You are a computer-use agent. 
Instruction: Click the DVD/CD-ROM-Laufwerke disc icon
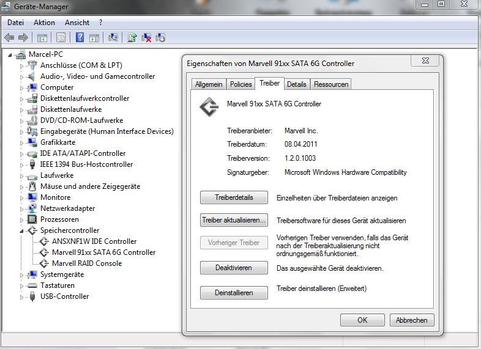click(x=32, y=120)
